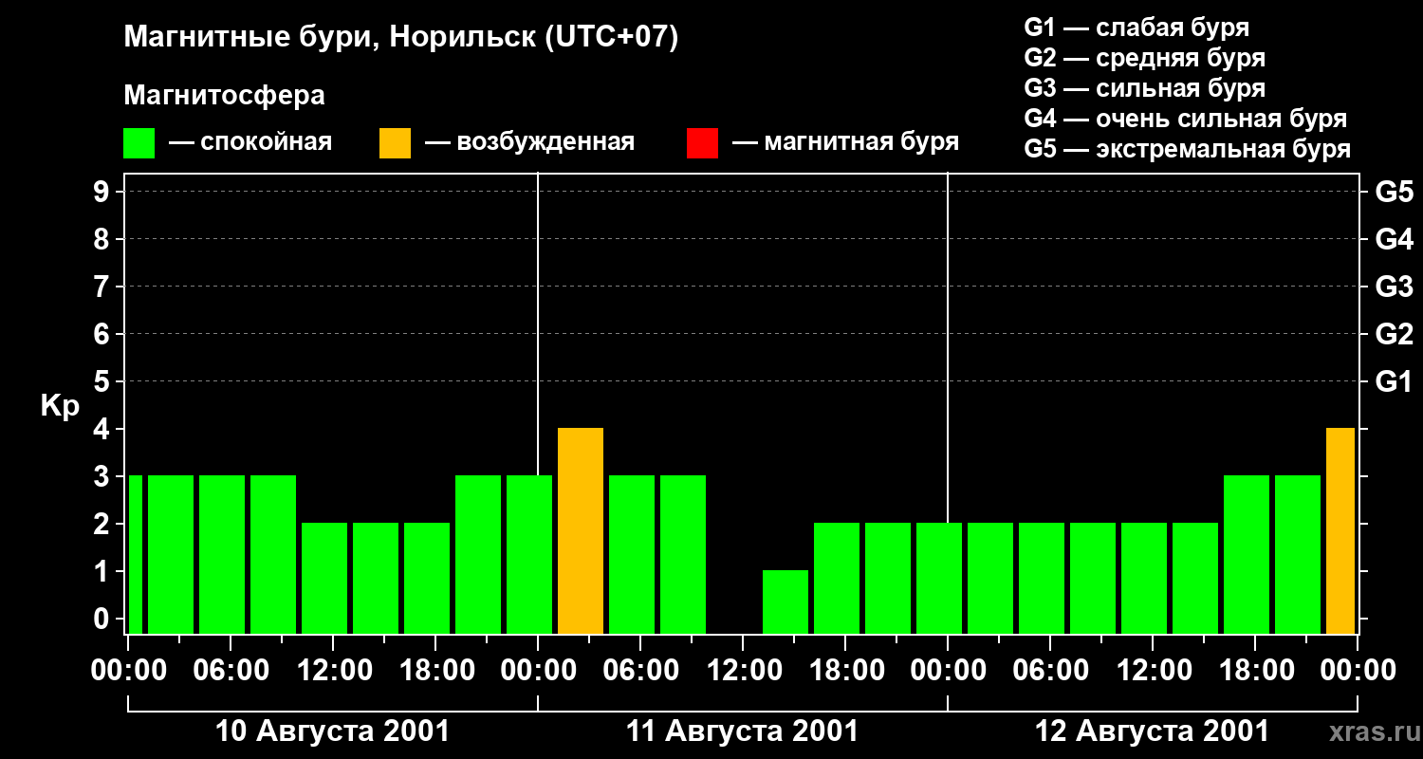Click the "G5 — экстремальная буря" legend text
Image resolution: width=1423 pixels, height=759 pixels.
click(1187, 149)
